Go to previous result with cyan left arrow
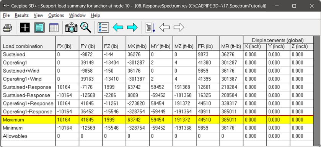Screen dimensions: 321x147 click(118, 27)
